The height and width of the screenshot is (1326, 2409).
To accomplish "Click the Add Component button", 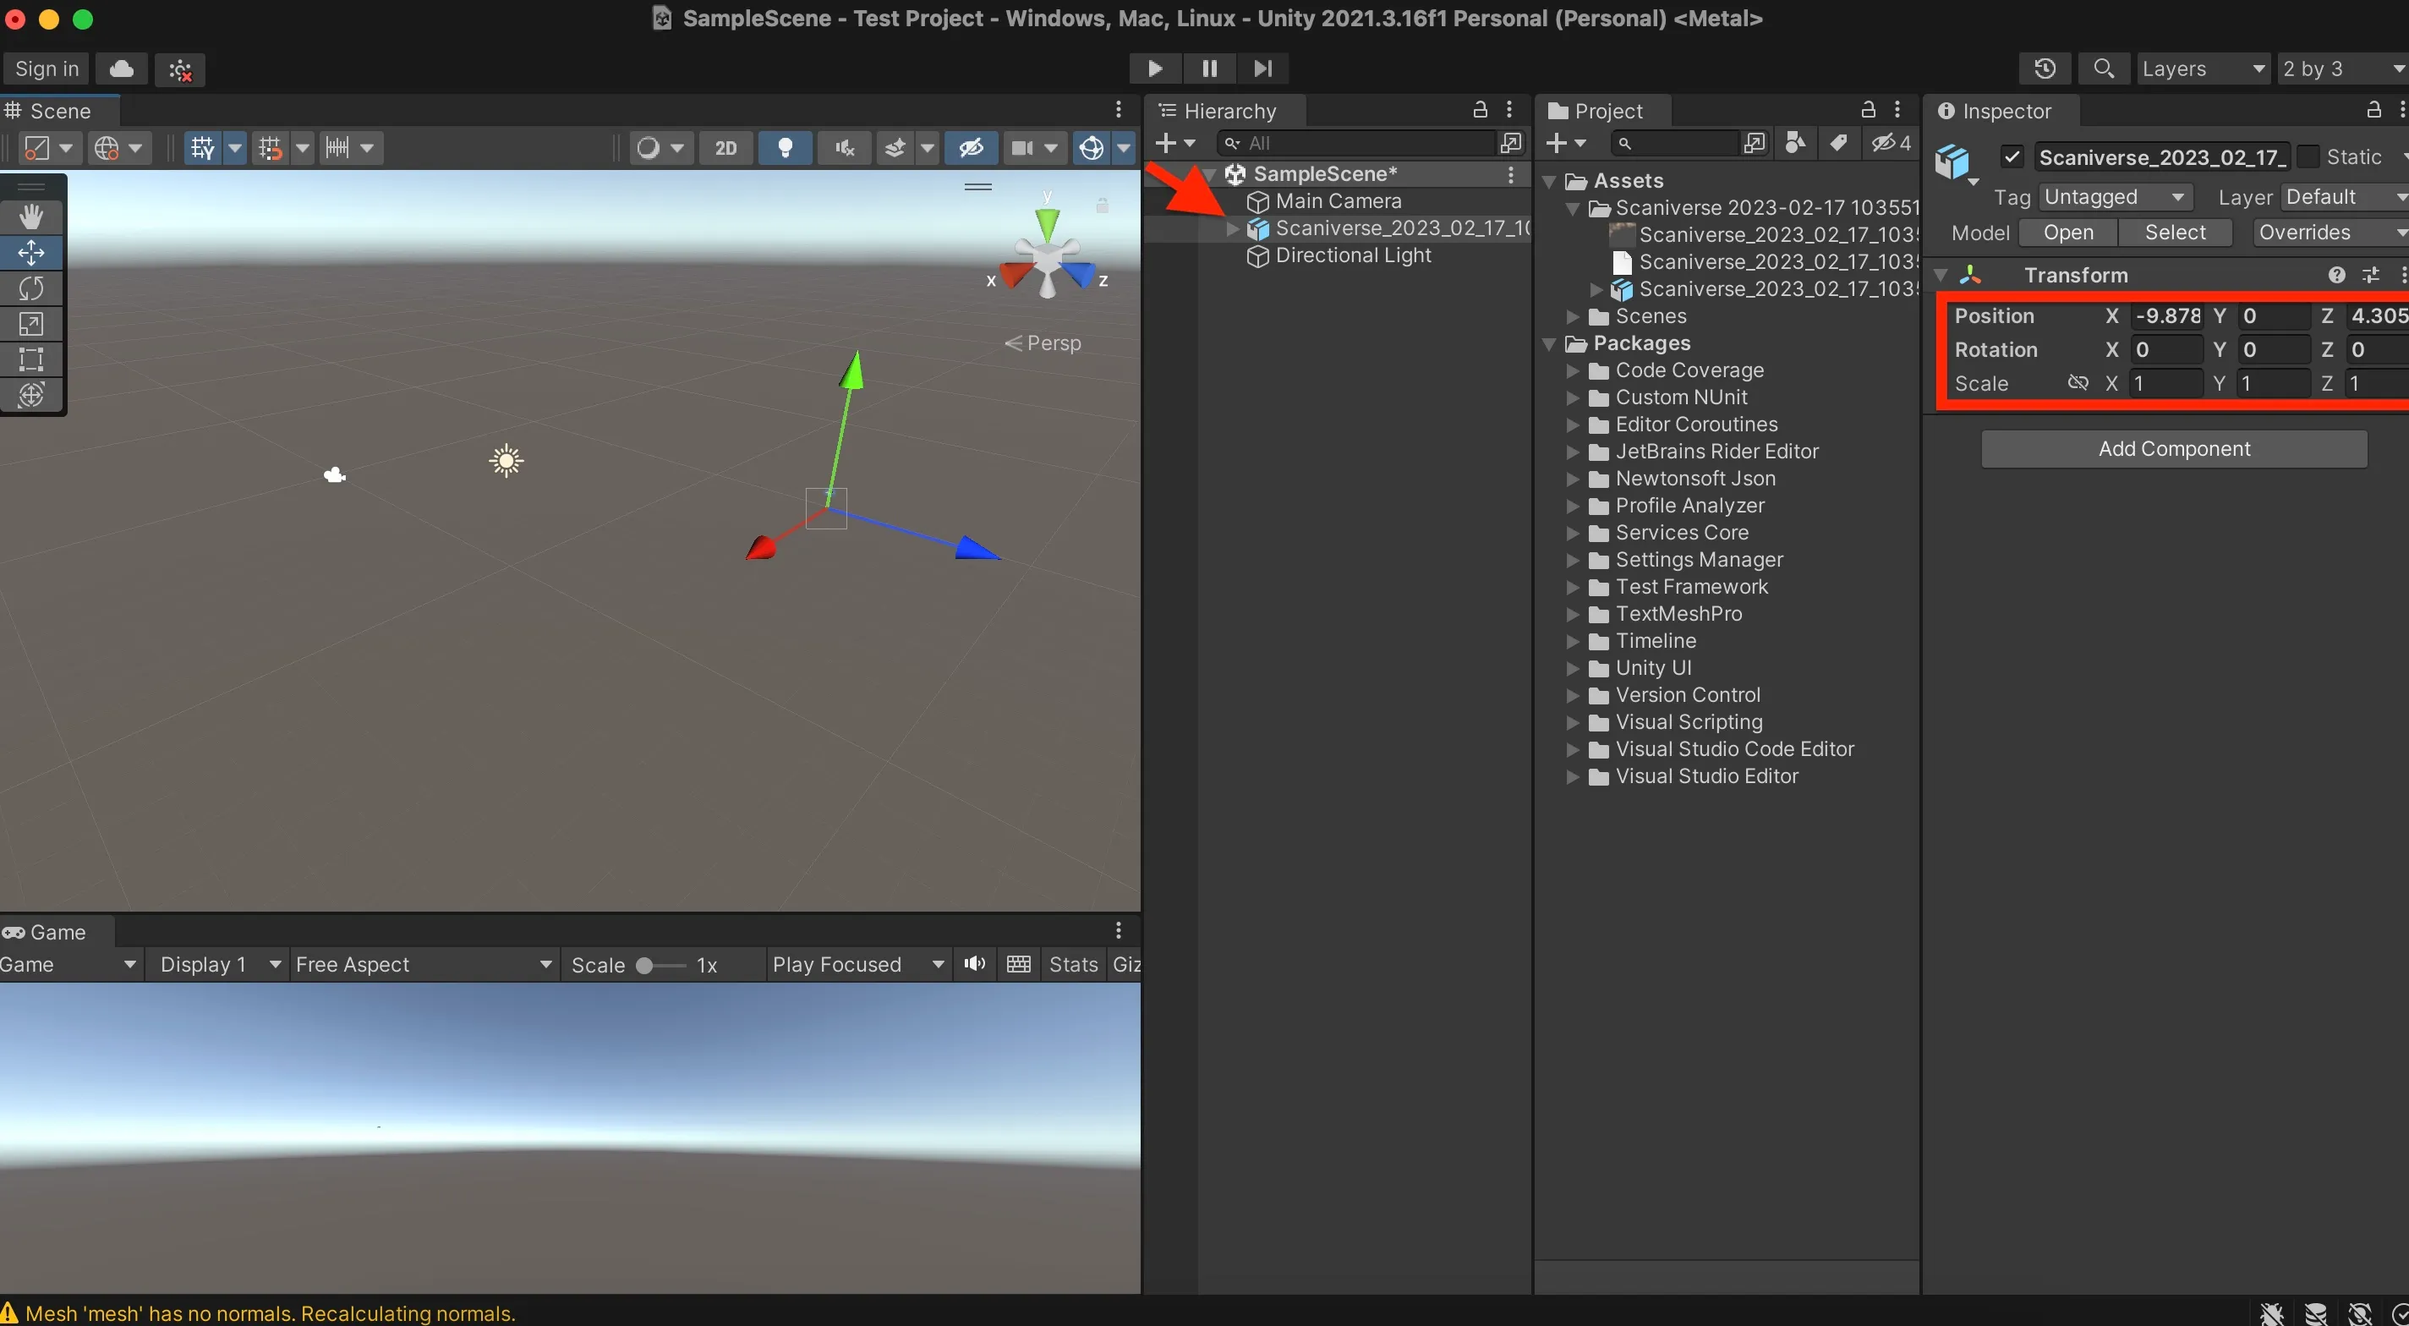I will pos(2174,449).
